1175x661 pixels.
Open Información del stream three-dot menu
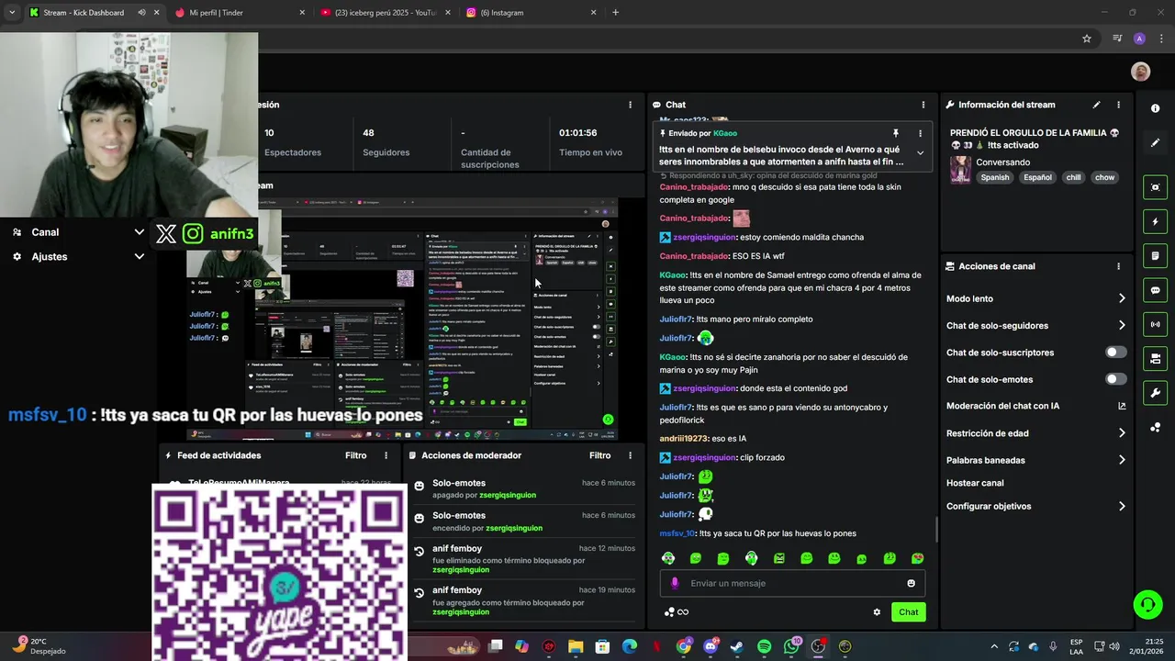coord(1118,105)
